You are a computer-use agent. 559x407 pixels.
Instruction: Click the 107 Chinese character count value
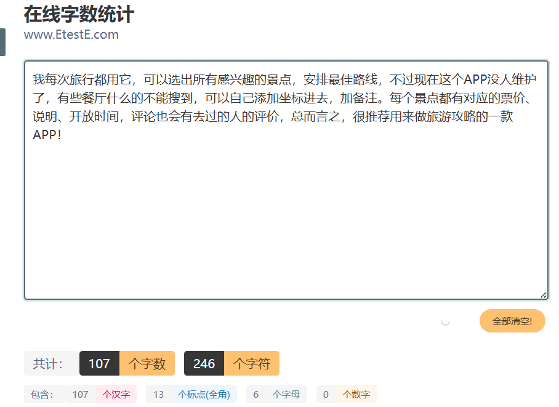click(x=80, y=394)
